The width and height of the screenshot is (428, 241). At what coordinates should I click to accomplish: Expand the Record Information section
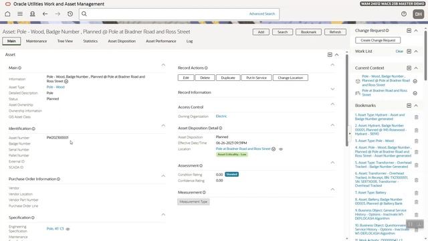coord(332,89)
